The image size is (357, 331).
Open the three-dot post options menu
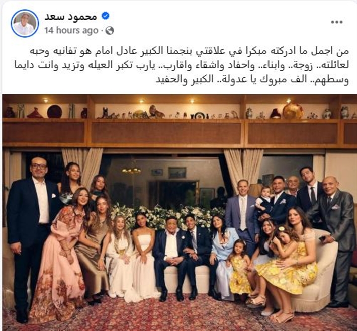pos(337,22)
